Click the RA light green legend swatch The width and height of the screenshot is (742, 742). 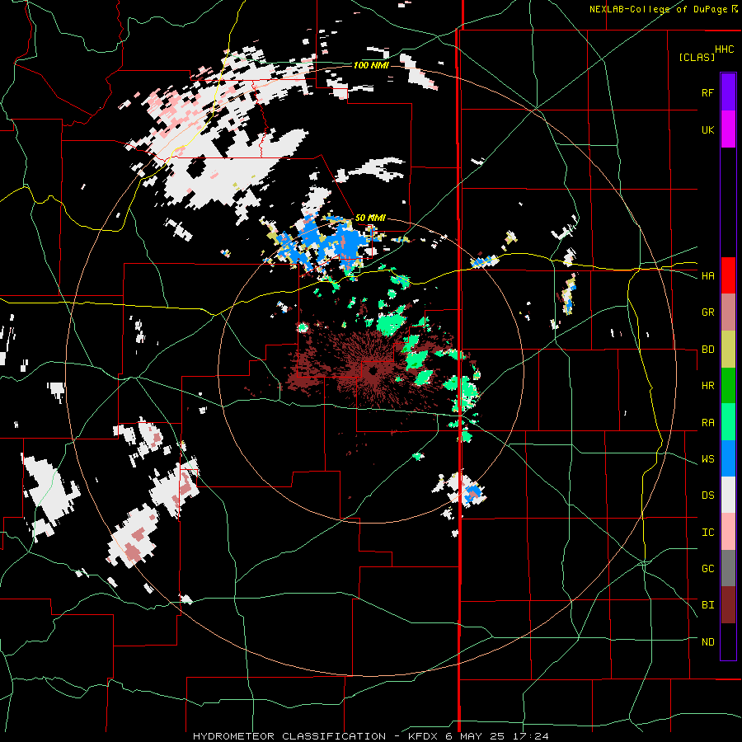click(x=728, y=422)
